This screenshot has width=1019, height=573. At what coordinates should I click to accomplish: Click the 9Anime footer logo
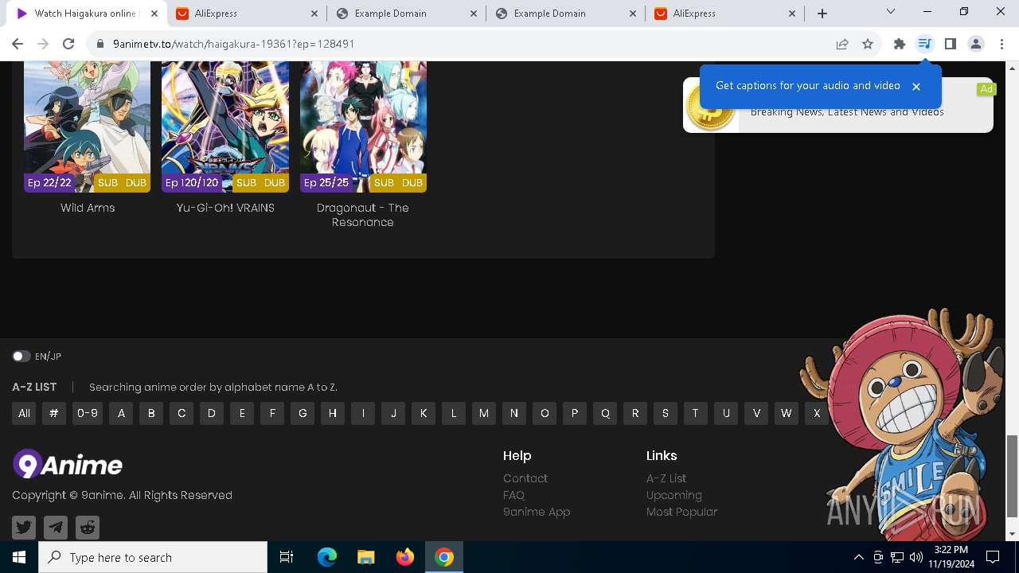pos(68,464)
